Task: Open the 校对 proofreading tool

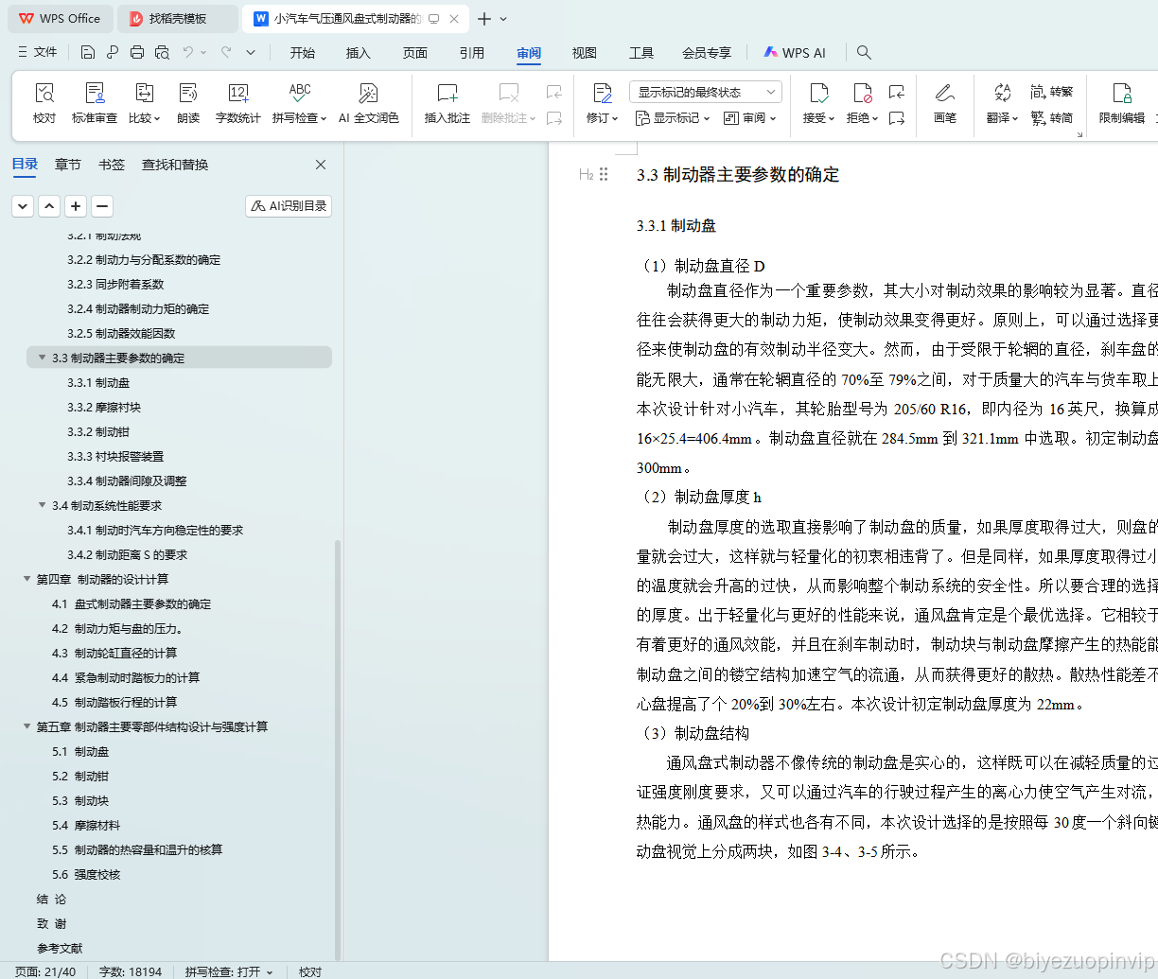Action: tap(44, 103)
